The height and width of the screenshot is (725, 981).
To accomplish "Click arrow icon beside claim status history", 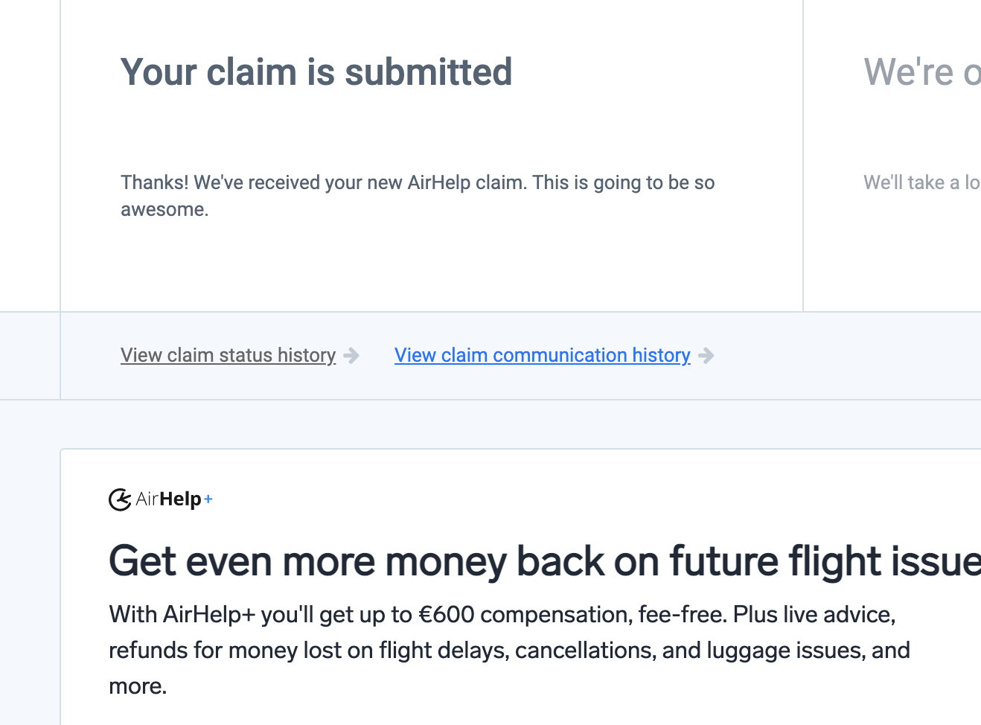I will click(352, 356).
